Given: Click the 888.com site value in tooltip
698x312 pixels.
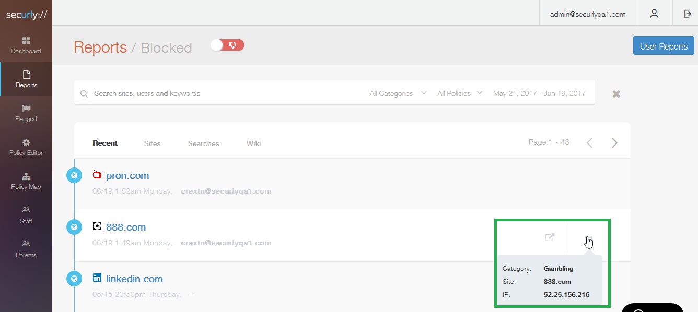Looking at the screenshot, I should tap(557, 282).
